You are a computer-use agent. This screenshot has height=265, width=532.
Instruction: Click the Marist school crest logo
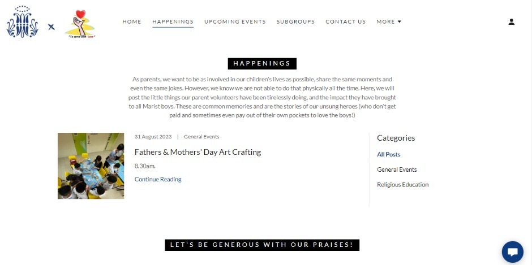click(23, 23)
